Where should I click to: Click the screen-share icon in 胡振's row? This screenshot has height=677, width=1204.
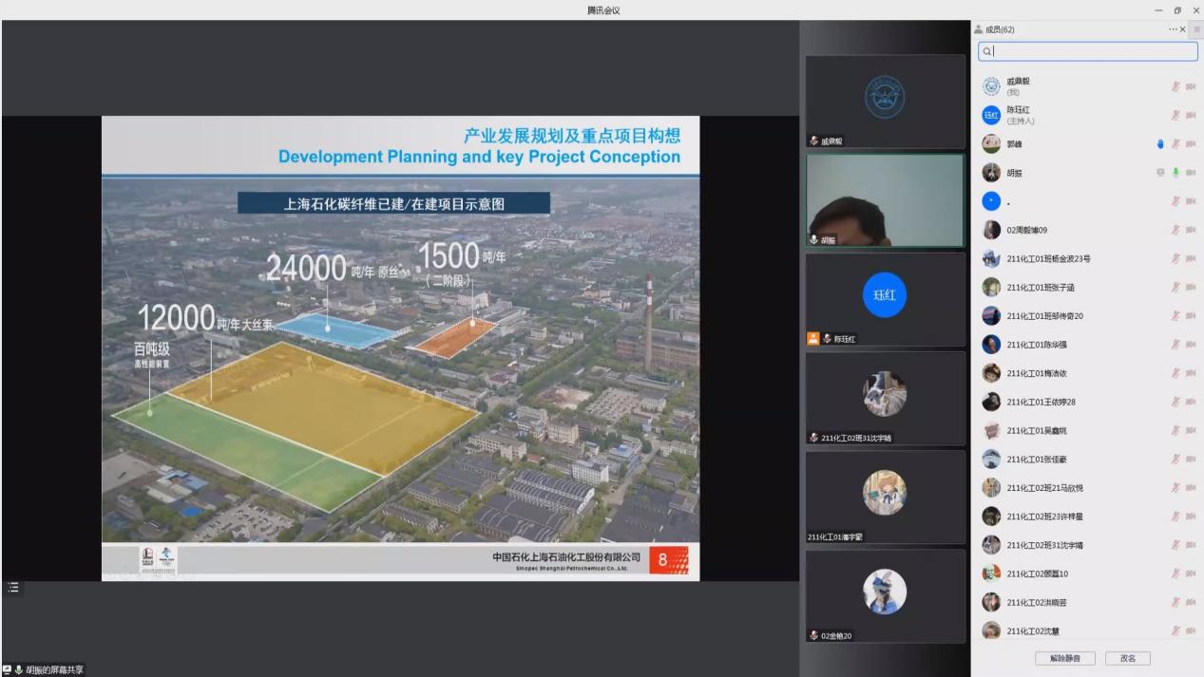click(x=1160, y=173)
